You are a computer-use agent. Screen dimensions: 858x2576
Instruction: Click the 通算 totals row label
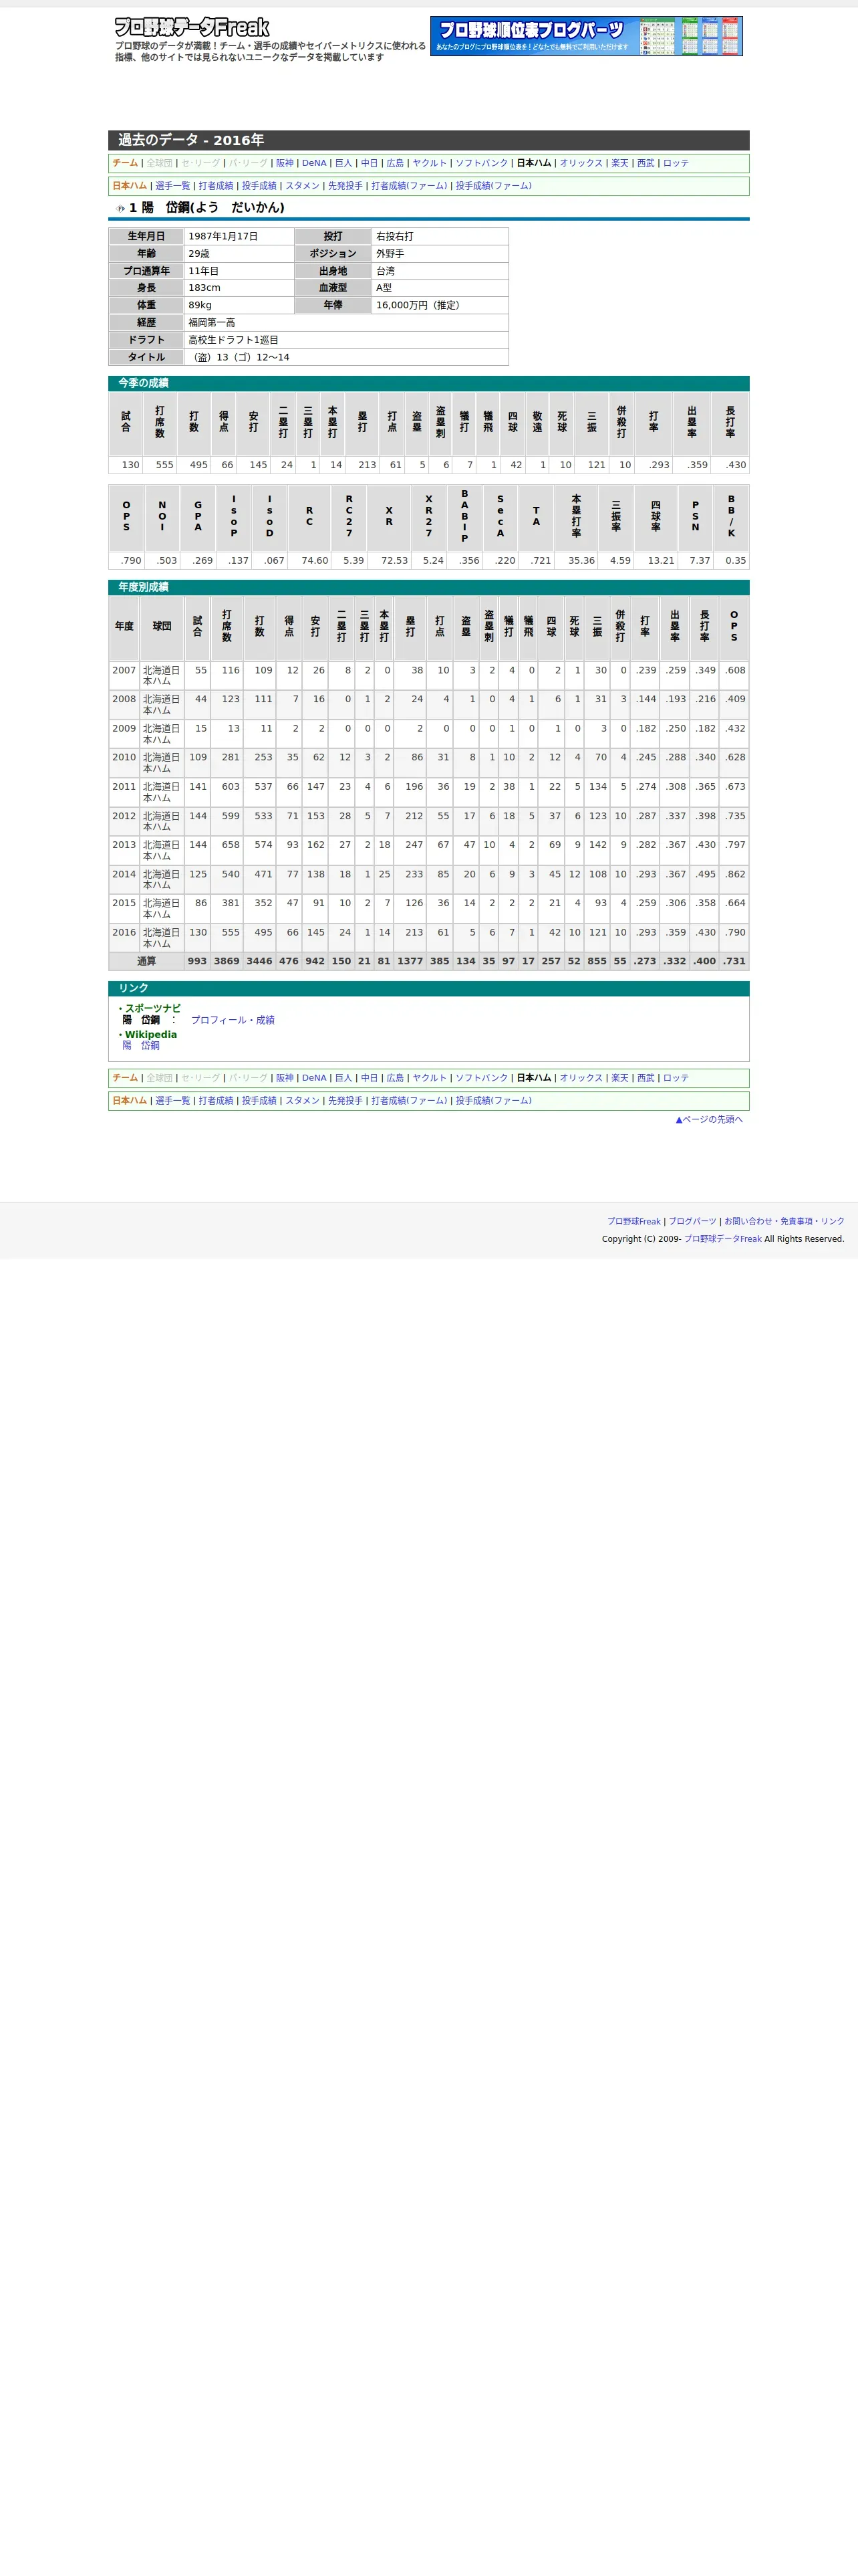147,961
